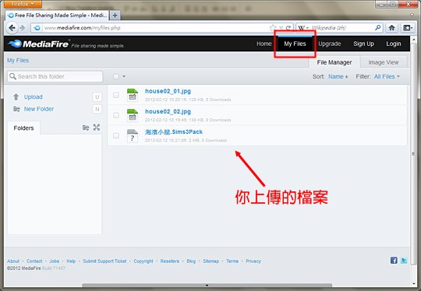The height and width of the screenshot is (291, 421).
Task: Click the site identity icon in address bar
Action: pos(37,27)
